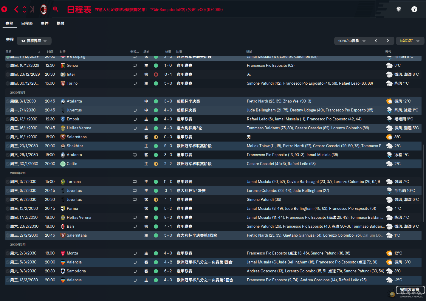This screenshot has height=301, width=426.
Task: Click the Empoli club crest
Action: tap(63, 119)
